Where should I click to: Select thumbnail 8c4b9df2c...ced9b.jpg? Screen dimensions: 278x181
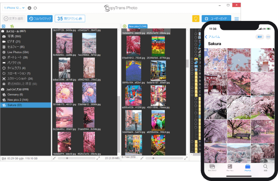tap(64, 43)
